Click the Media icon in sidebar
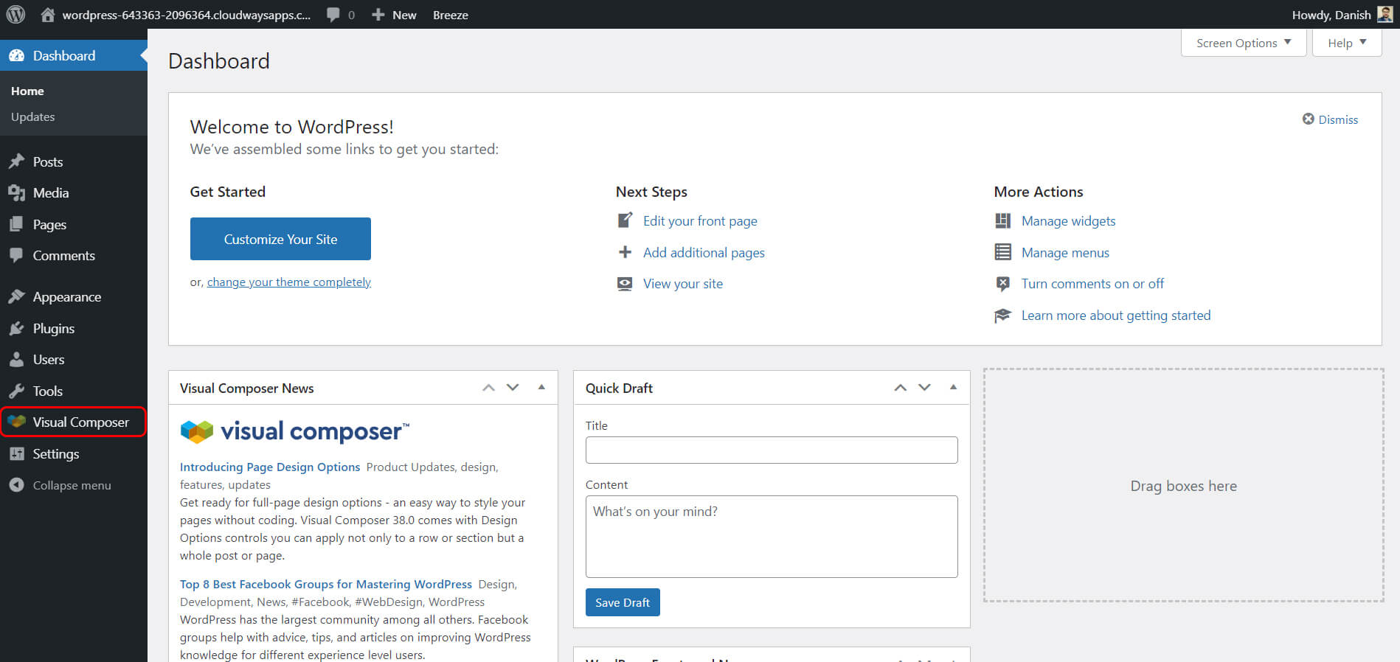This screenshot has width=1400, height=662. point(16,192)
